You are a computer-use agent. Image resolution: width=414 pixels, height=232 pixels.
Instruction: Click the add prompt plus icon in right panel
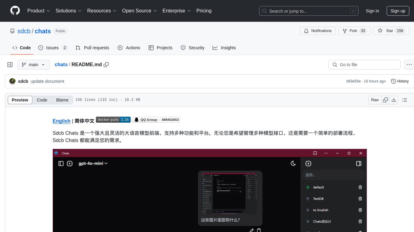click(308, 163)
